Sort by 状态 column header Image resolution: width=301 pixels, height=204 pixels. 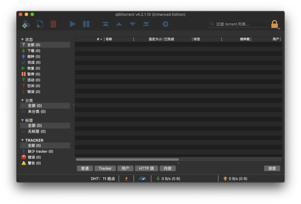[207, 39]
